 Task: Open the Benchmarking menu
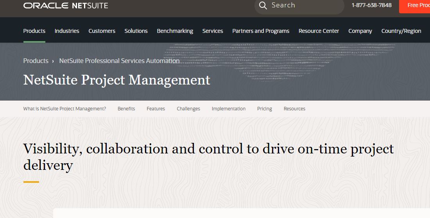(175, 31)
